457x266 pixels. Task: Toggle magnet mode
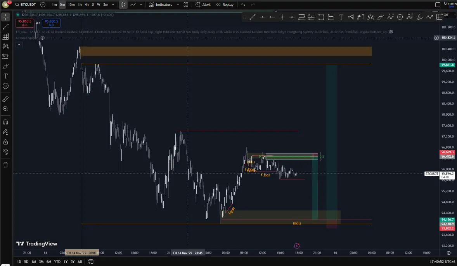5,122
